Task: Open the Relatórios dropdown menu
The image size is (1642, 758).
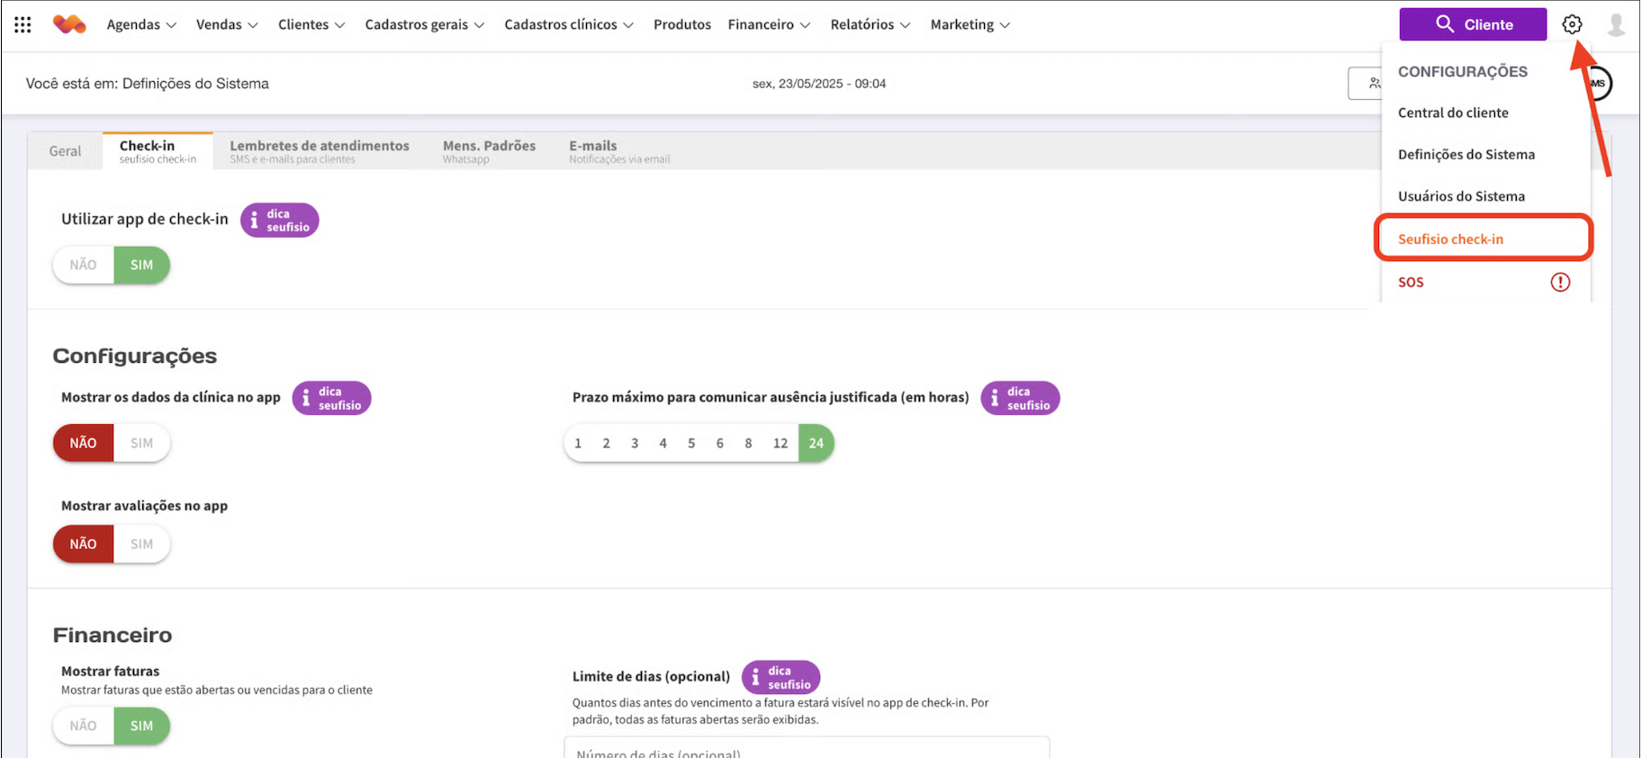Action: click(x=870, y=24)
